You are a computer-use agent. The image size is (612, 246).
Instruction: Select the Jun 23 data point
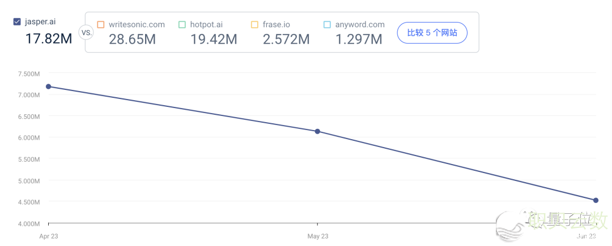[x=596, y=200]
